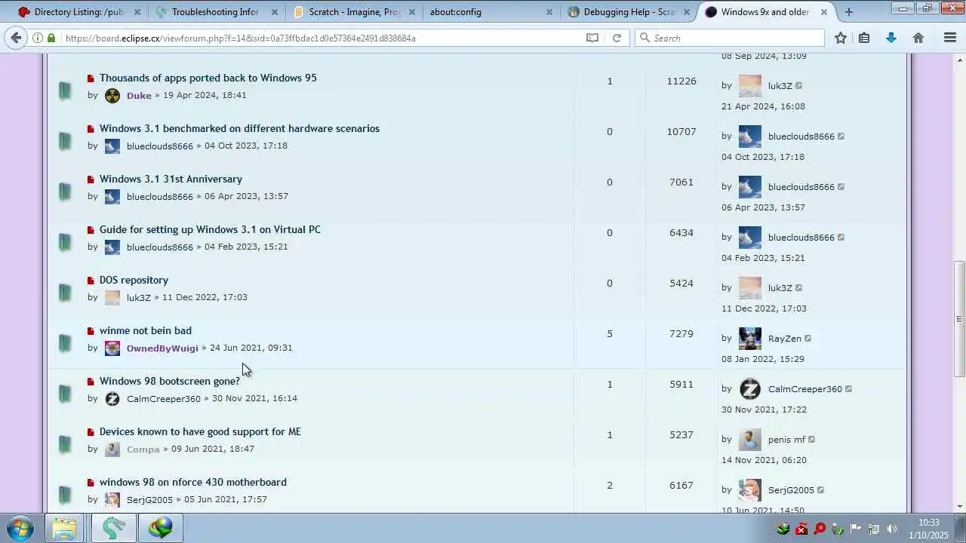This screenshot has width=966, height=543.
Task: Open Devices known to have good support for ME
Action: click(x=200, y=431)
